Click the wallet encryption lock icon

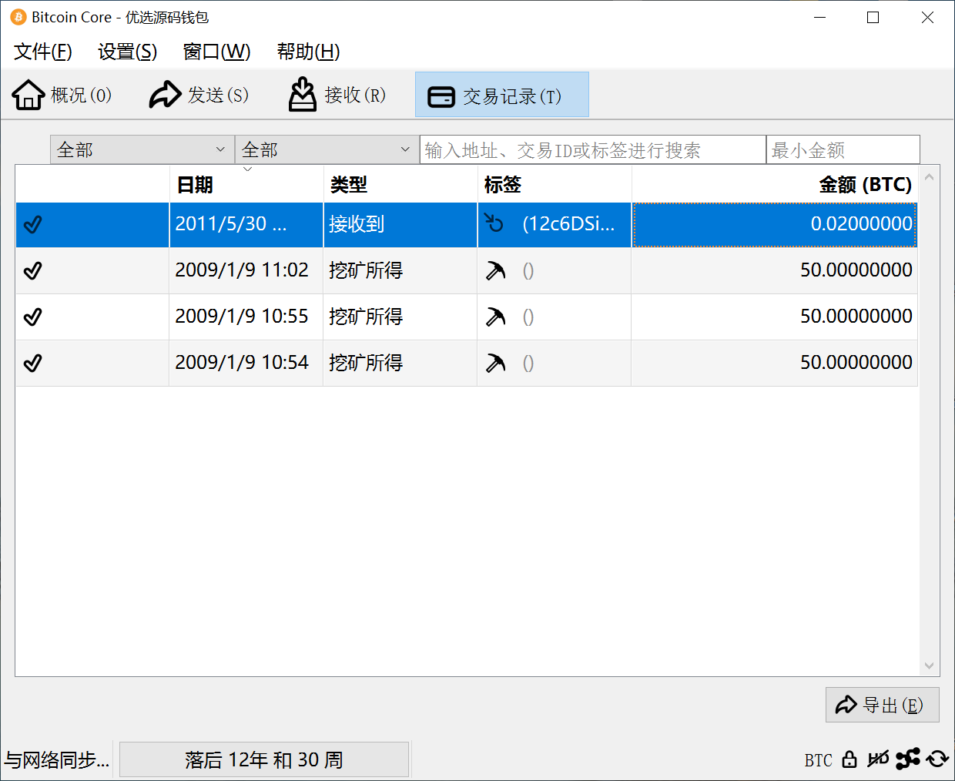click(849, 759)
